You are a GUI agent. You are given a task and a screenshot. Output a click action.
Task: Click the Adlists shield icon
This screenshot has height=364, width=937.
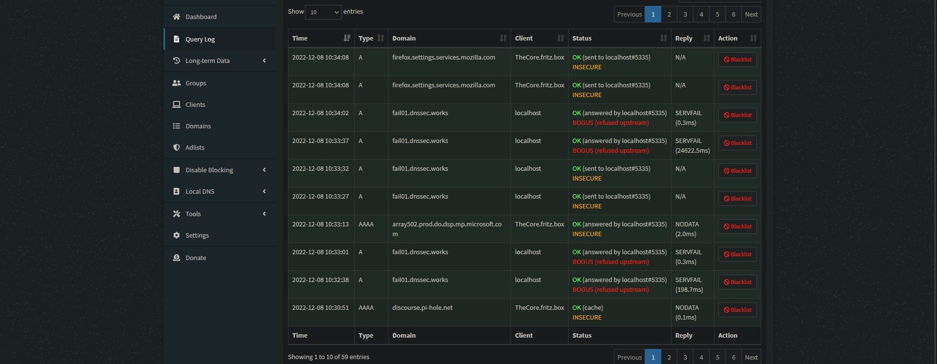coord(177,147)
